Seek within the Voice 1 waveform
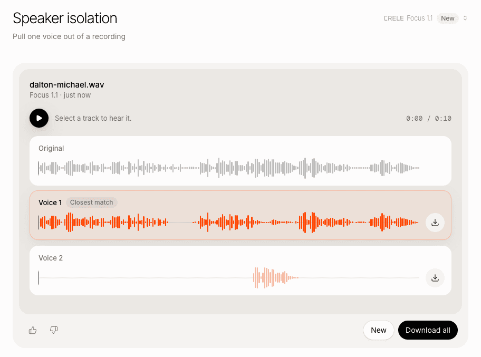 (x=229, y=223)
